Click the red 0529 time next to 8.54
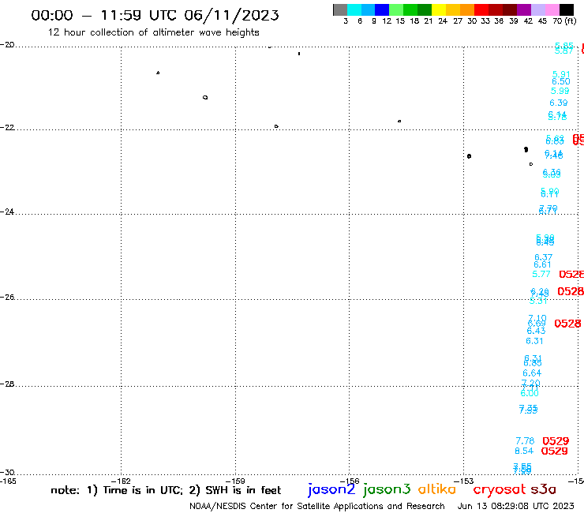 (x=554, y=451)
